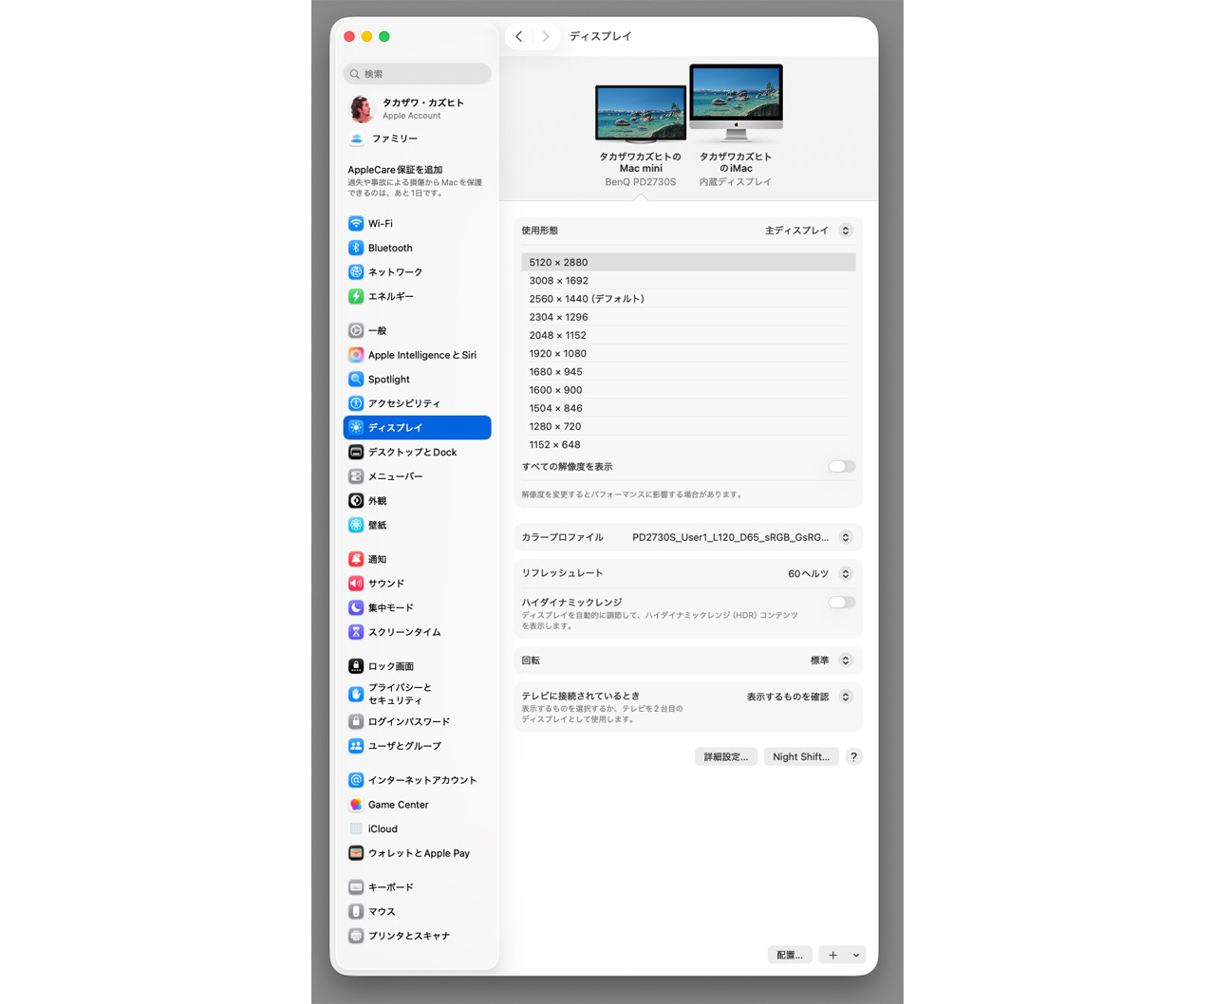Open Apple Intelligence と Siri icon
Image resolution: width=1215 pixels, height=1004 pixels.
(x=356, y=355)
